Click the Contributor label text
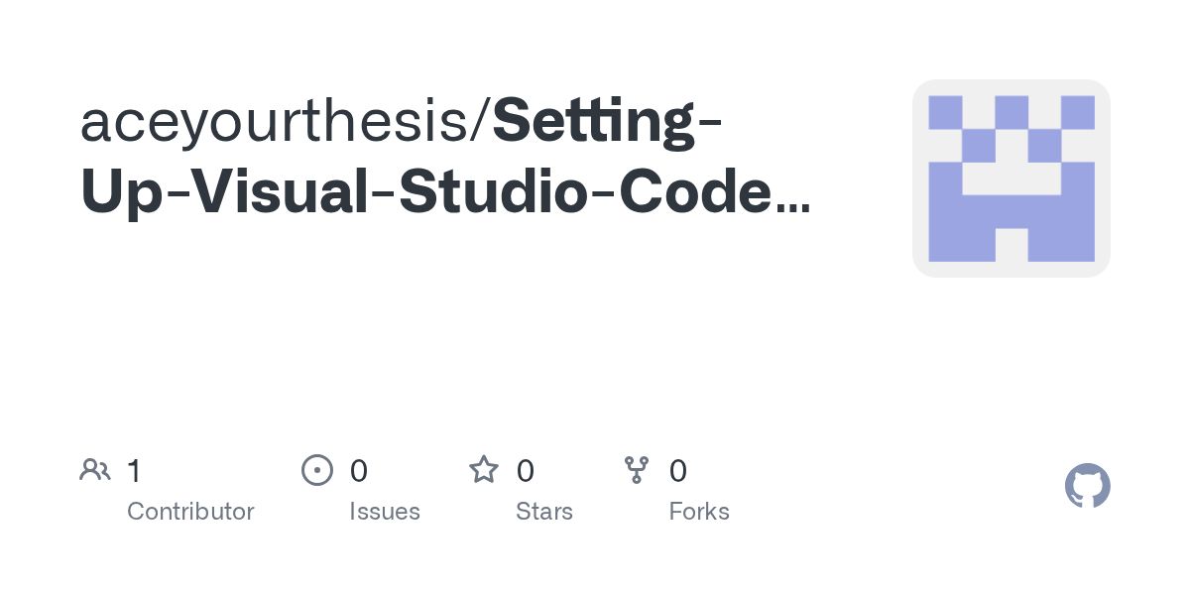 tap(190, 512)
